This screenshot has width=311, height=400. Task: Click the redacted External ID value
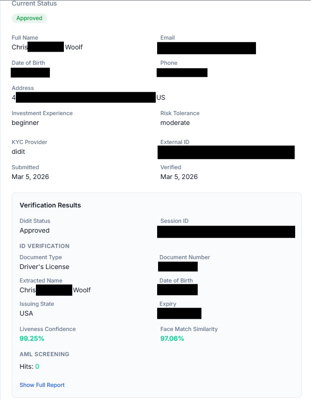click(x=226, y=152)
